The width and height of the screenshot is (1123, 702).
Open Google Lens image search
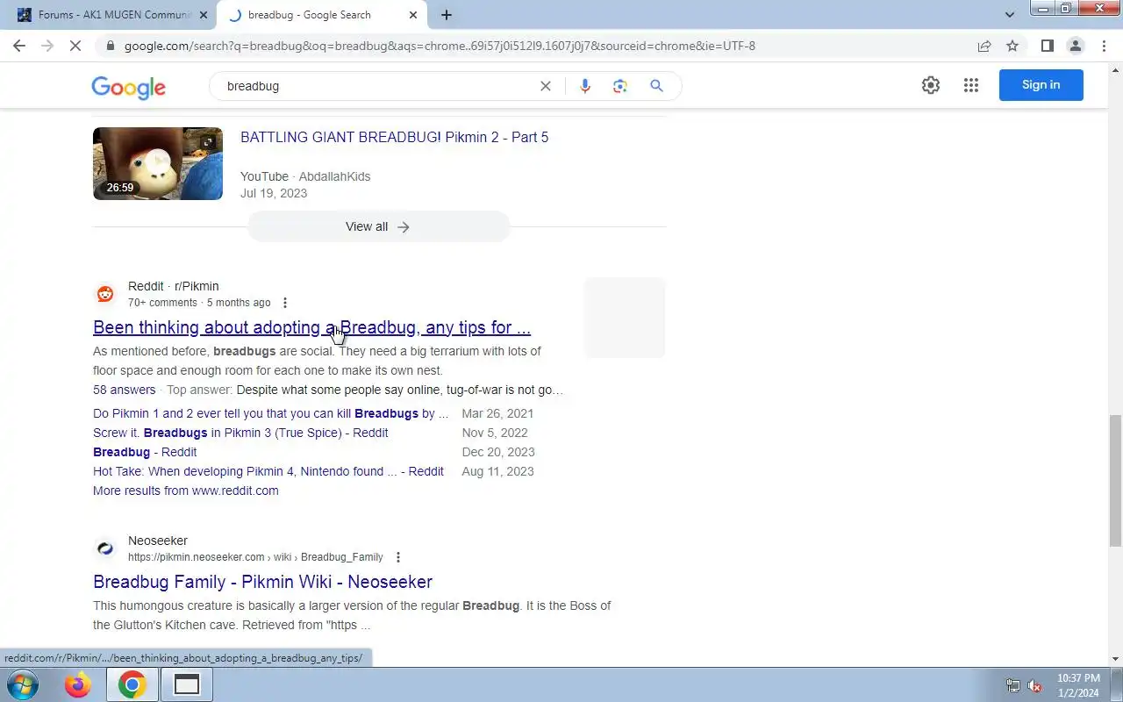point(620,86)
